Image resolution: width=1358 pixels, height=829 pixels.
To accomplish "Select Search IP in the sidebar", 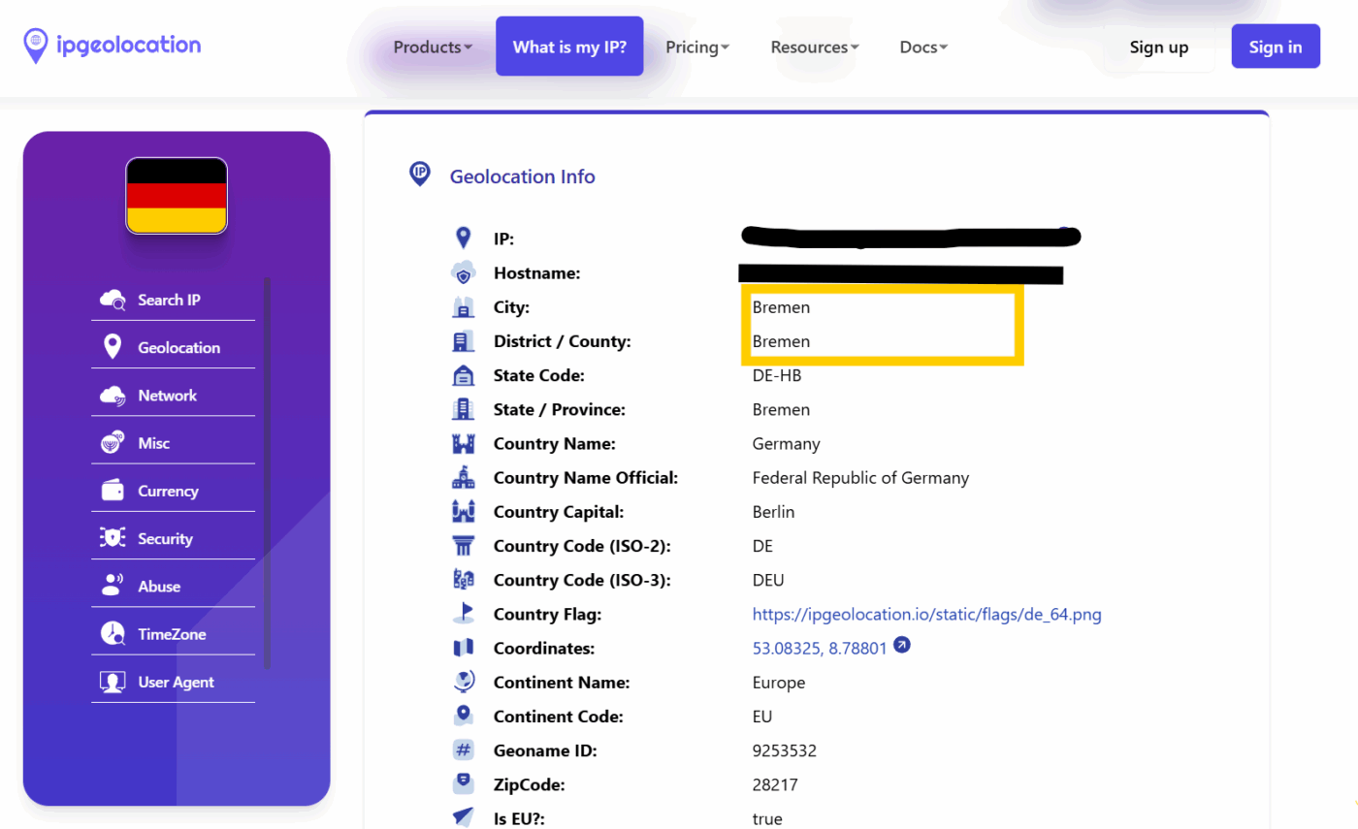I will click(169, 300).
